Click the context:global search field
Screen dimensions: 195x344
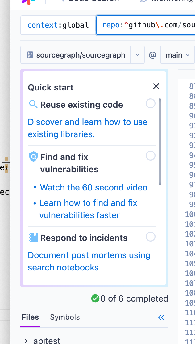58,25
